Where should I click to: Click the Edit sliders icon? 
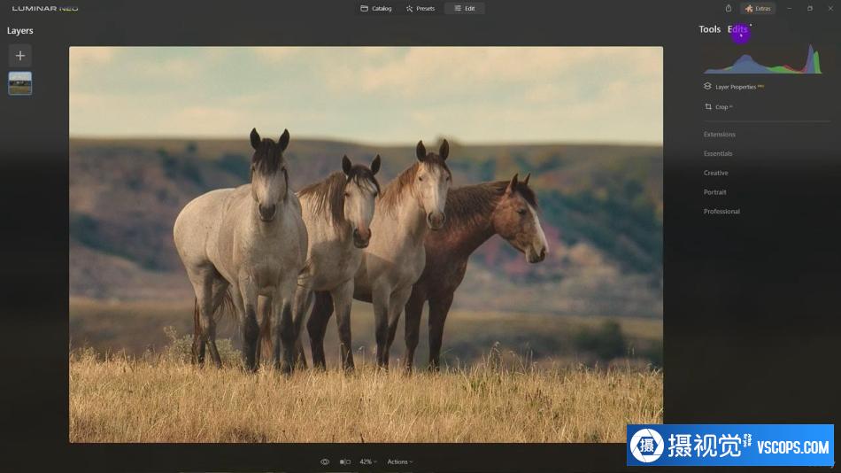pyautogui.click(x=458, y=9)
